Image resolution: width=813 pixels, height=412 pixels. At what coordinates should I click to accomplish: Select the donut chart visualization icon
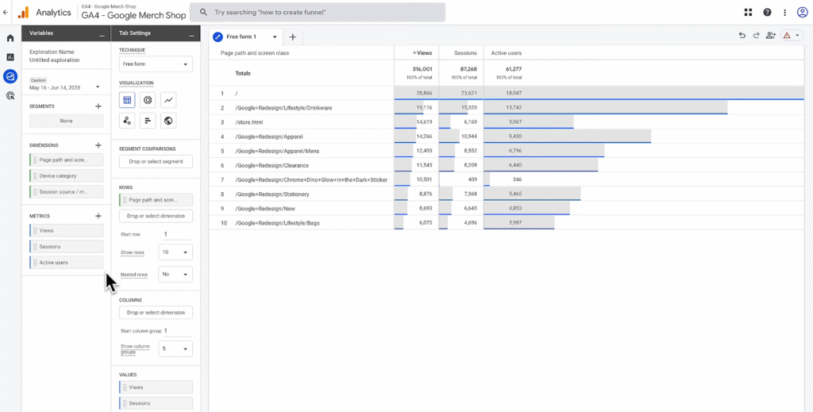(x=147, y=100)
